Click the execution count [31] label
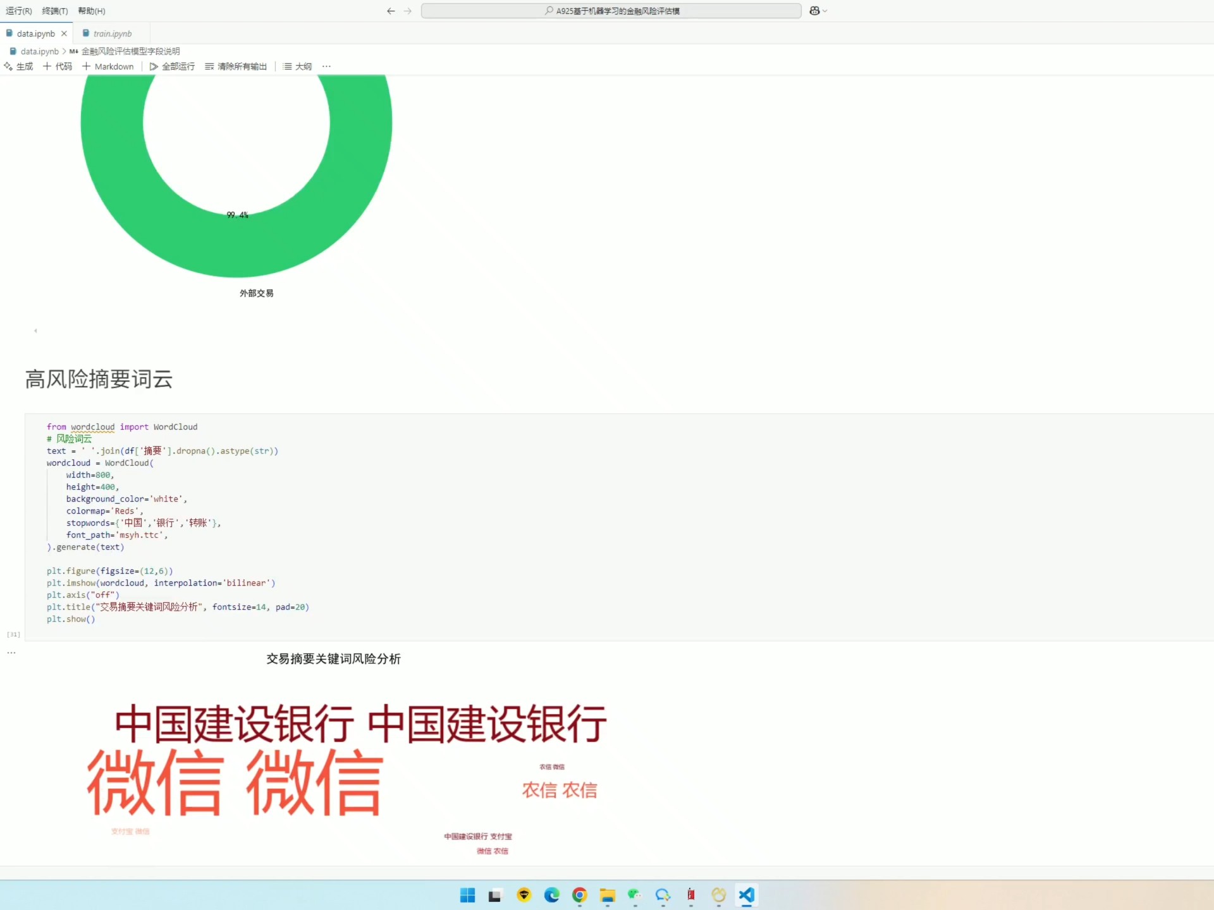The height and width of the screenshot is (910, 1214). click(13, 634)
